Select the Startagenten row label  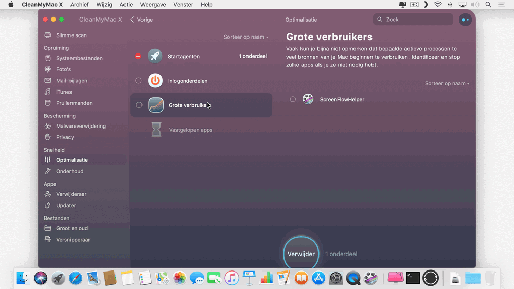[184, 57]
